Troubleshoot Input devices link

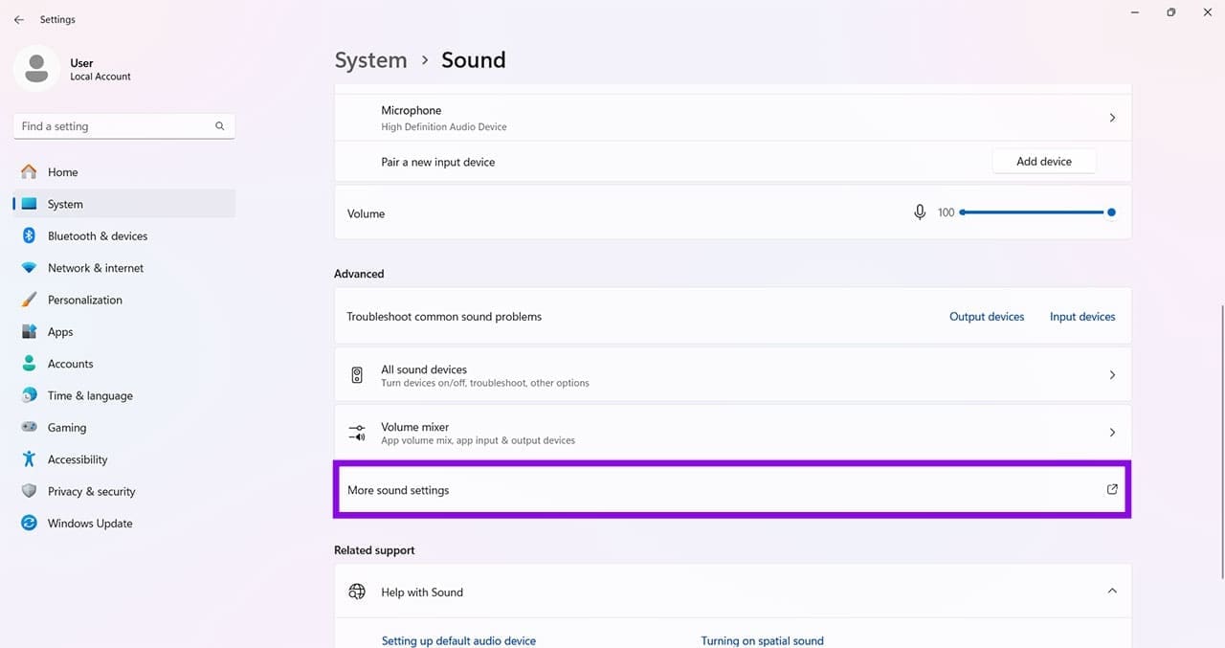pyautogui.click(x=1082, y=317)
